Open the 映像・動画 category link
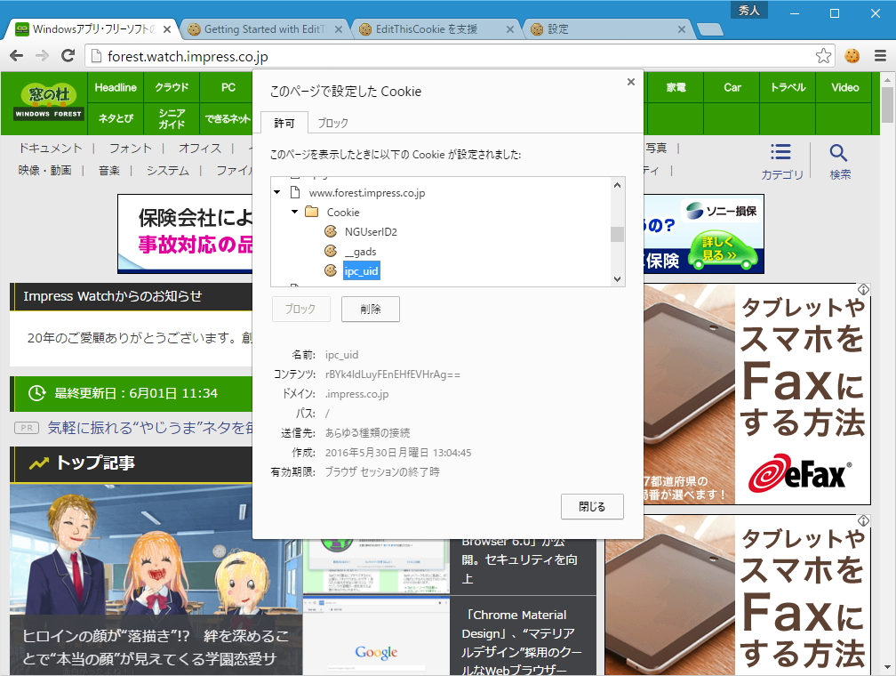The height and width of the screenshot is (676, 896). coord(44,171)
